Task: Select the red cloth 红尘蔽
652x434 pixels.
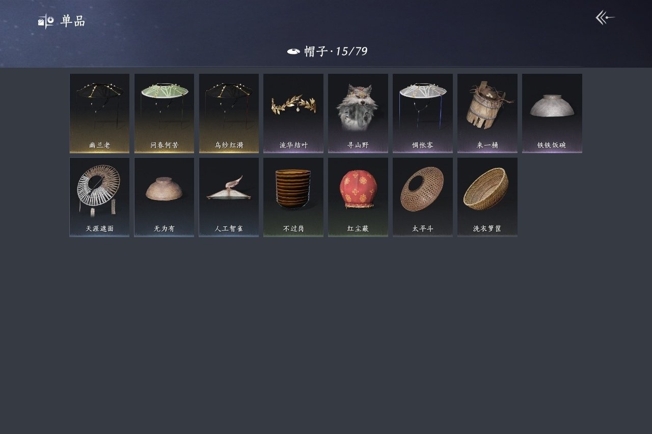Action: (358, 197)
